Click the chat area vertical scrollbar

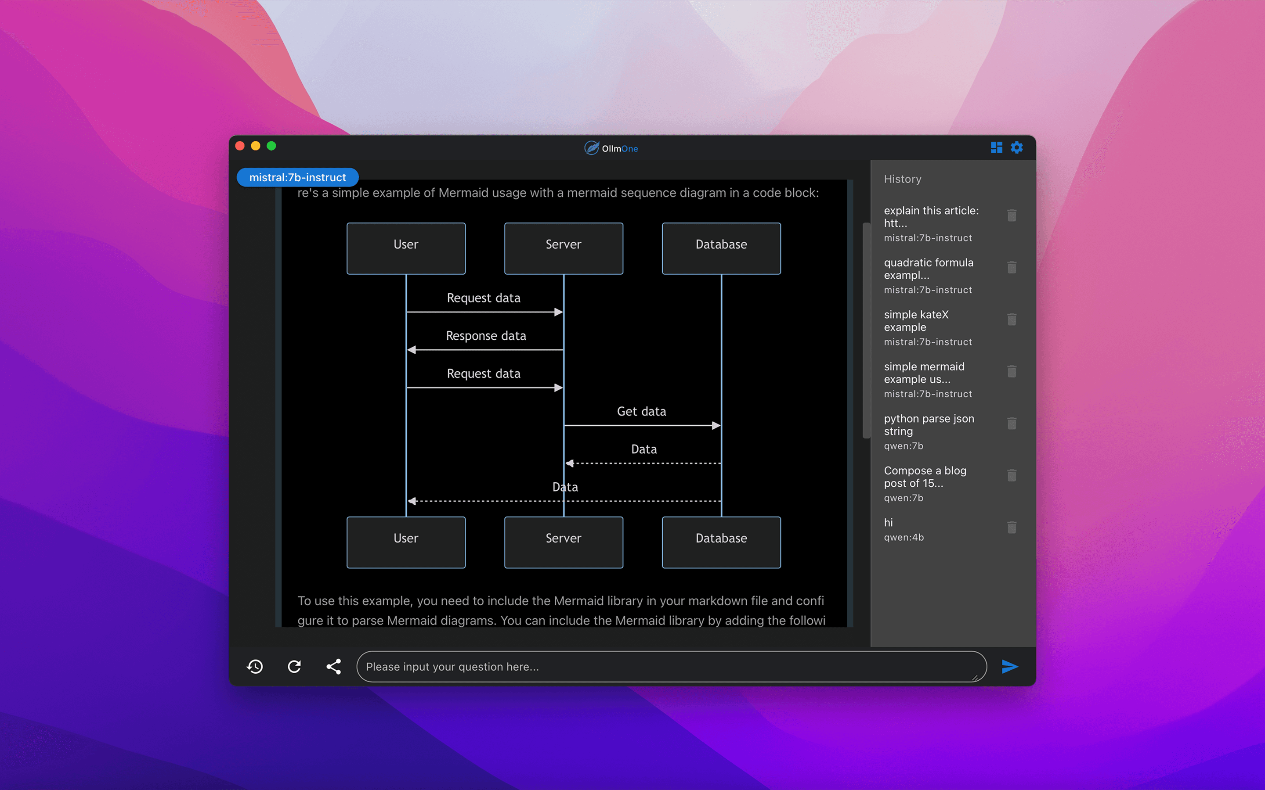point(866,331)
